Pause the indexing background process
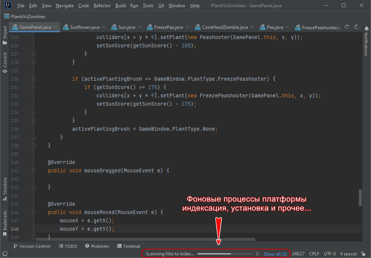Viewport: 371px width, 258px height. coord(257,254)
